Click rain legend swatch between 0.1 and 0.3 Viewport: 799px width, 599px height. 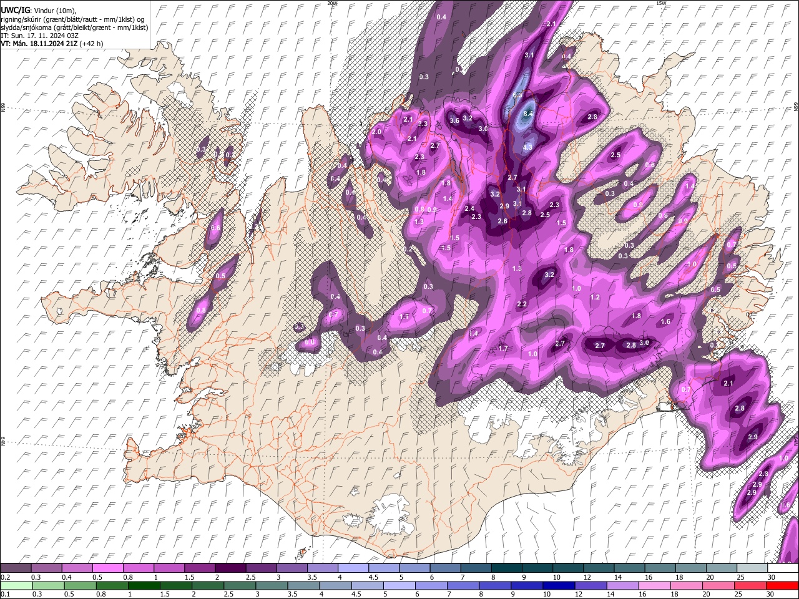[x=16, y=585]
